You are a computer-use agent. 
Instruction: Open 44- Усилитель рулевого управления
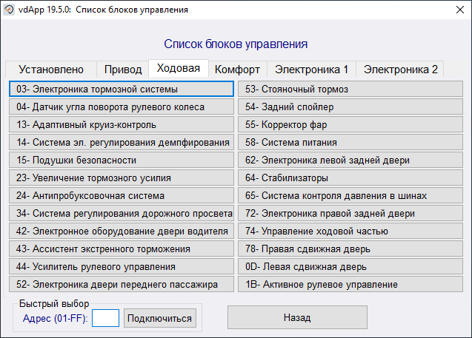click(122, 266)
